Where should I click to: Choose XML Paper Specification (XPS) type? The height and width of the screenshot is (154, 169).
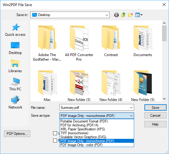pyautogui.click(x=97, y=129)
